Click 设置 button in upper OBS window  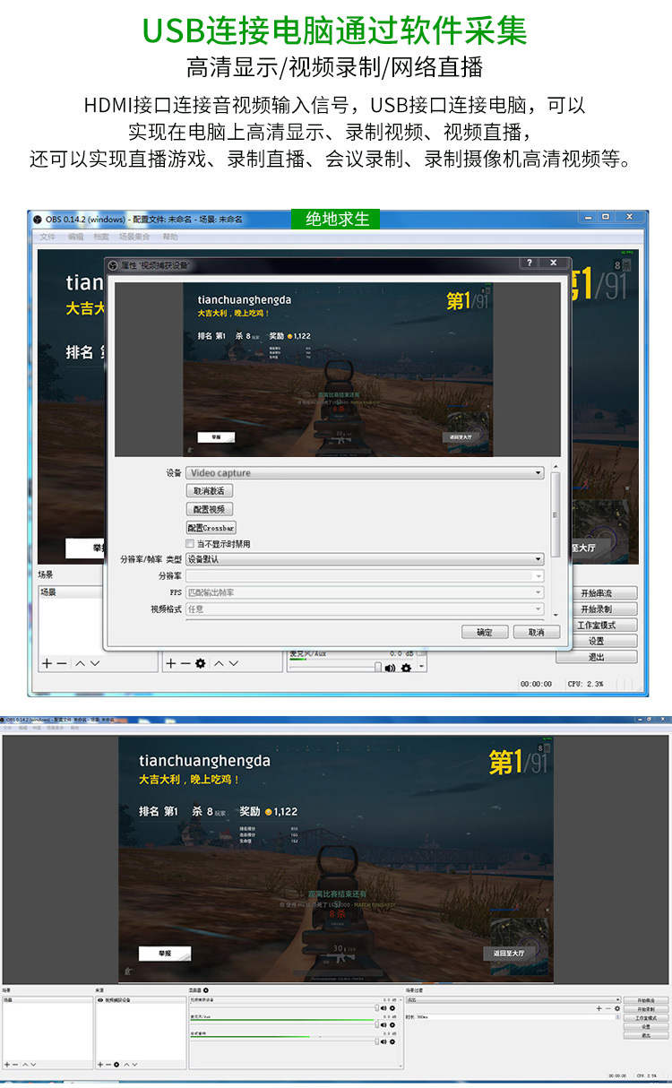(596, 641)
